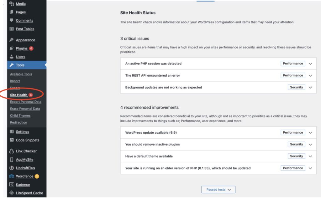Open the Settings menu in sidebar

click(22, 132)
